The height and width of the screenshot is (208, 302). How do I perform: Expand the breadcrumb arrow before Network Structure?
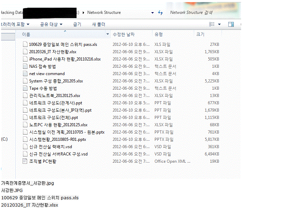[84, 13]
